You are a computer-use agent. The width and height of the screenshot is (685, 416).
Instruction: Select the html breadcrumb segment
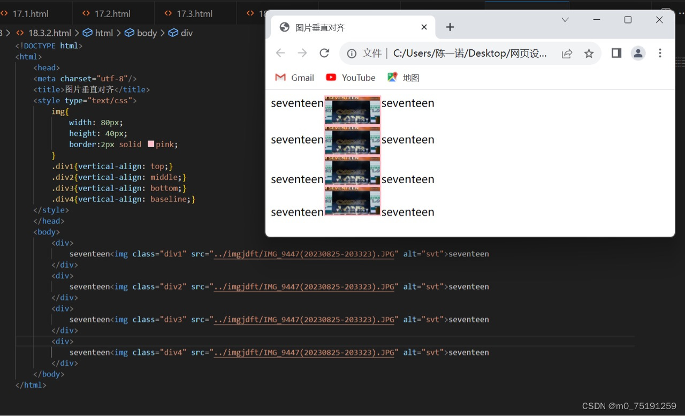(98, 33)
